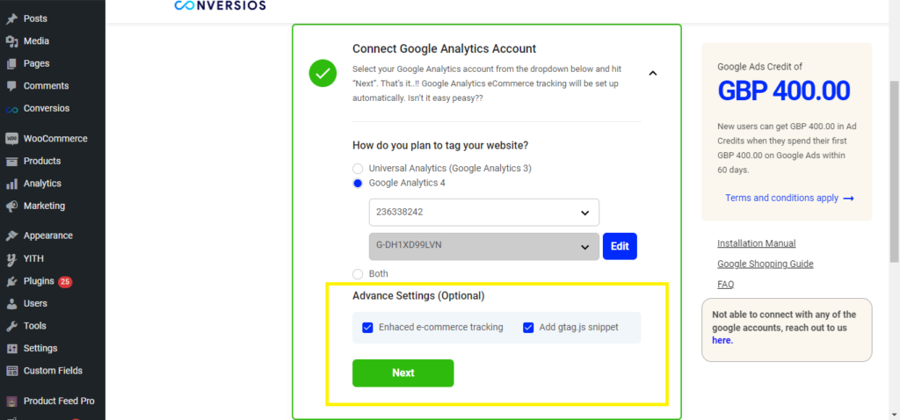Click the Appearance paintbrush icon
Viewport: 900px width, 420px height.
point(11,235)
